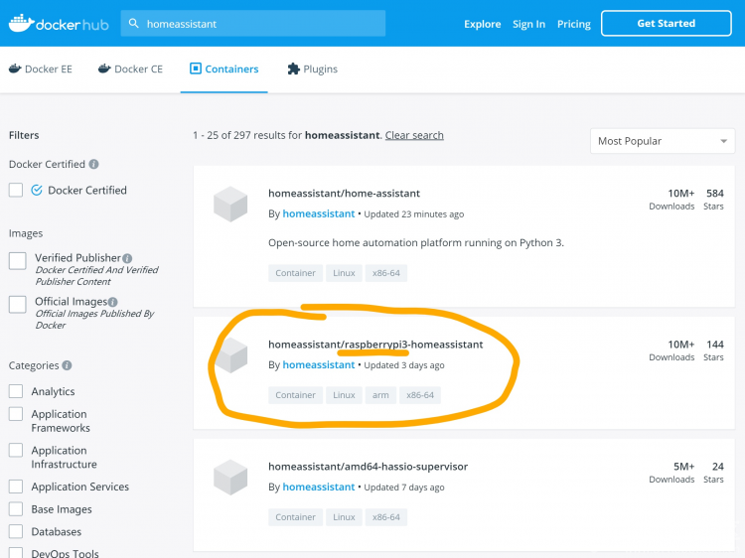Click the home-assistant description text
The image size is (745, 558).
pos(416,242)
